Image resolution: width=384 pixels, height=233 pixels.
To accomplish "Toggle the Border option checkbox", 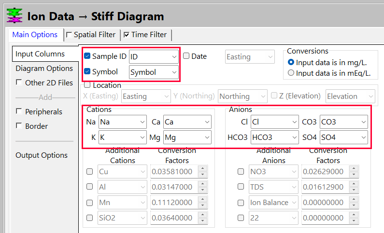I will click(x=19, y=126).
